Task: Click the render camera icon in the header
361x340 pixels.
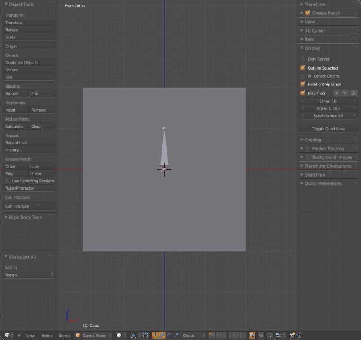Action: (292, 335)
